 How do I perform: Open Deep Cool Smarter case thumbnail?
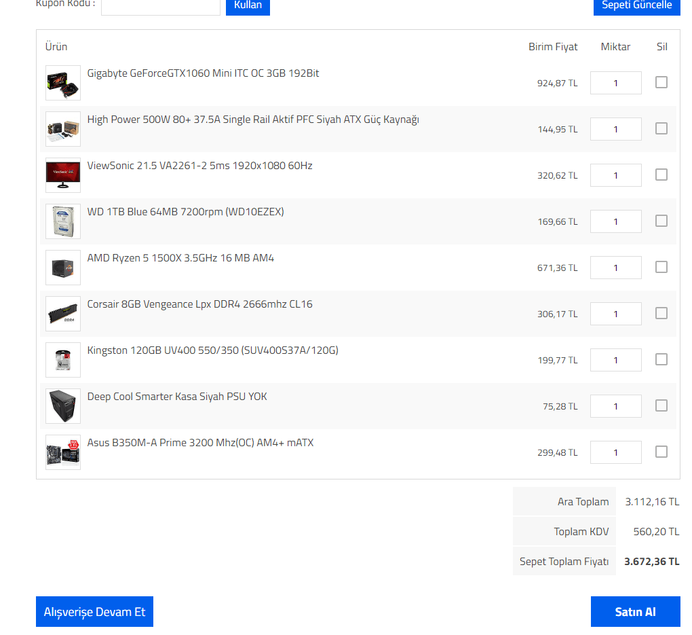63,406
